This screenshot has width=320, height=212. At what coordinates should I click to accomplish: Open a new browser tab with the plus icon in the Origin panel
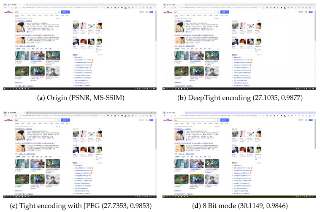coord(27,5)
